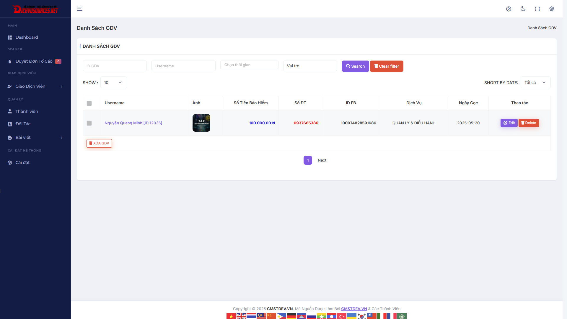
Task: Click the Clear filter button
Action: tap(387, 66)
